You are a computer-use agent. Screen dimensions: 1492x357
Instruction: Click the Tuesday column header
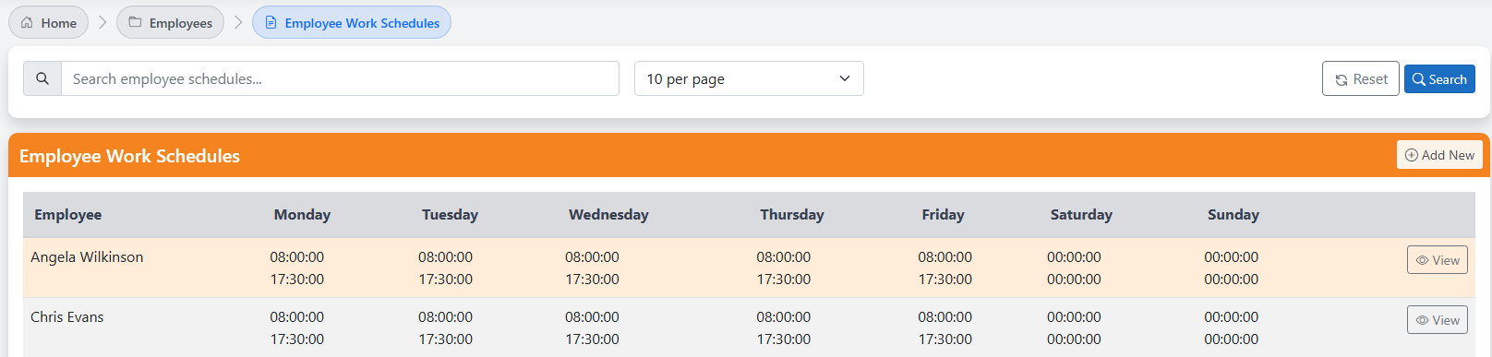(x=450, y=214)
